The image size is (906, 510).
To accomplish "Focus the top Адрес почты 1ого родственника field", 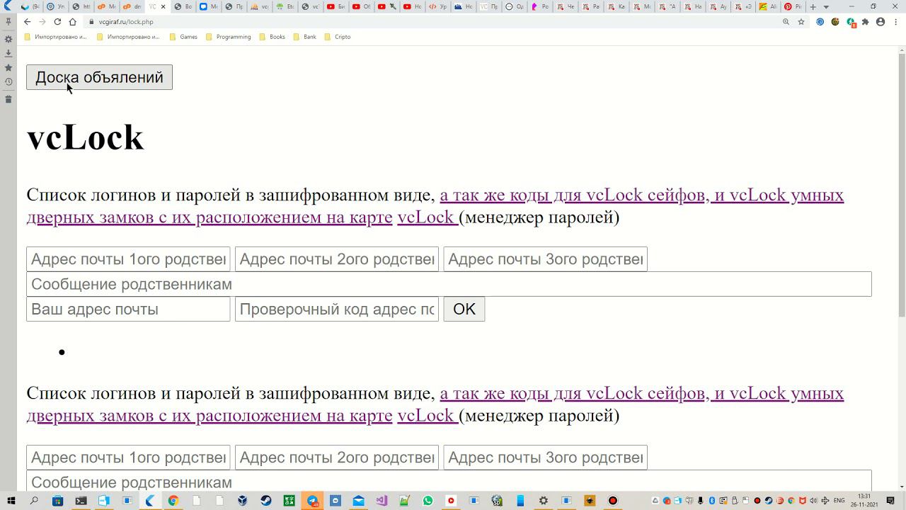I will tap(128, 259).
